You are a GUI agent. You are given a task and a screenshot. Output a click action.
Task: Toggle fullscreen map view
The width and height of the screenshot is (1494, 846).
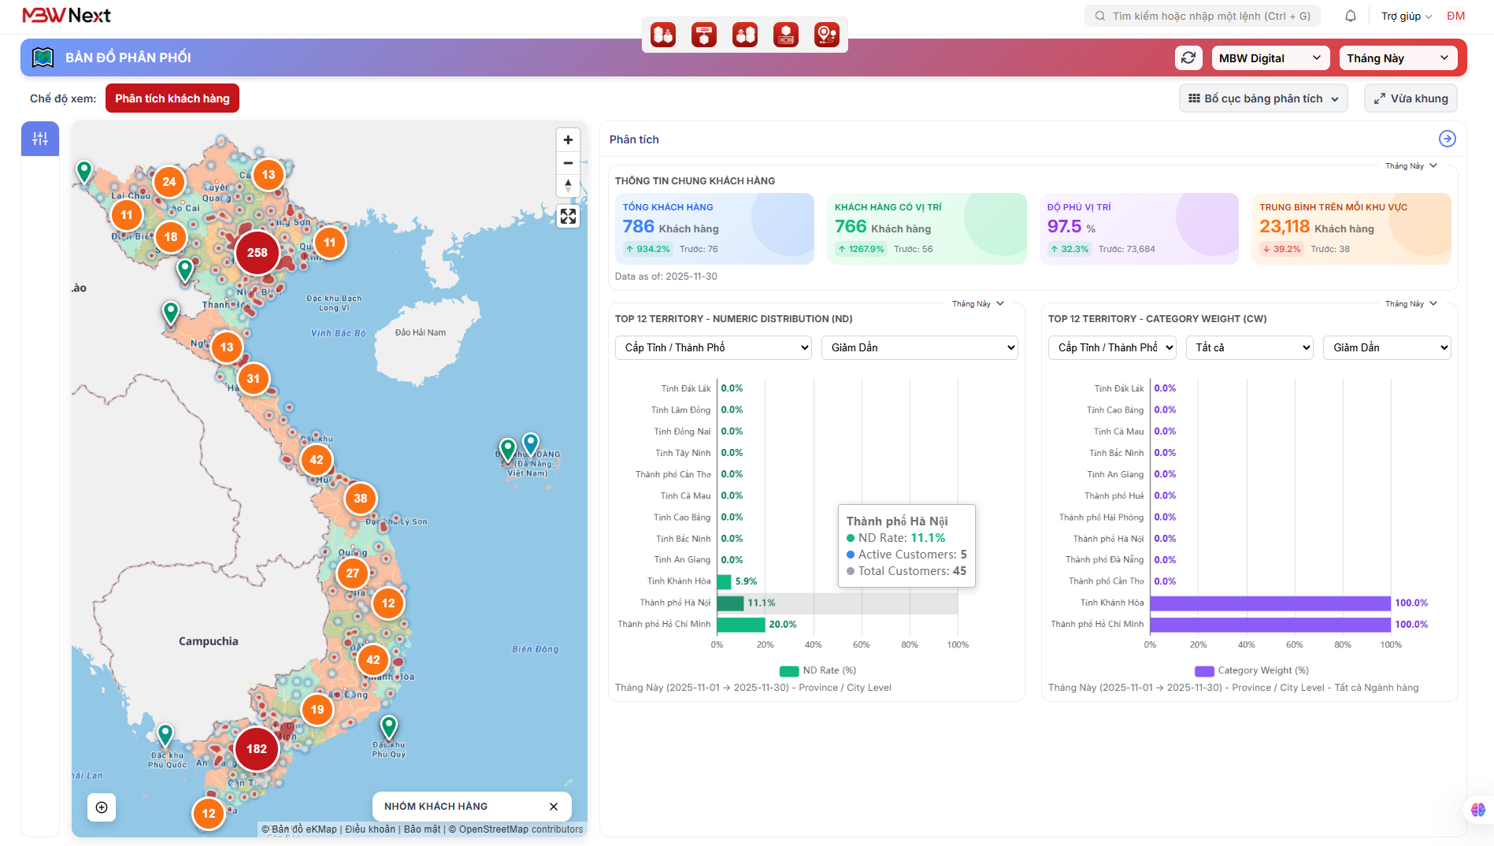[x=568, y=217]
